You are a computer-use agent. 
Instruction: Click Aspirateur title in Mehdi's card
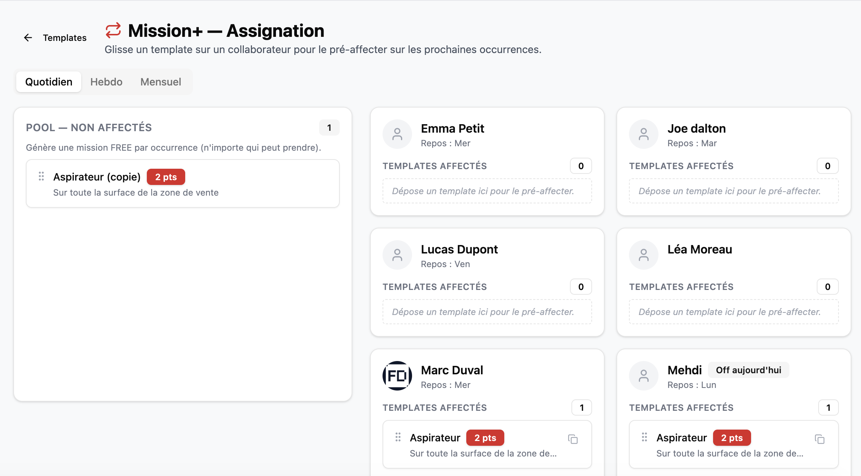(682, 438)
